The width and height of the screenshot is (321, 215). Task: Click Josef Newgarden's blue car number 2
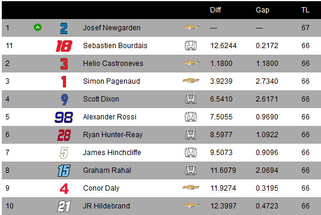coord(64,29)
